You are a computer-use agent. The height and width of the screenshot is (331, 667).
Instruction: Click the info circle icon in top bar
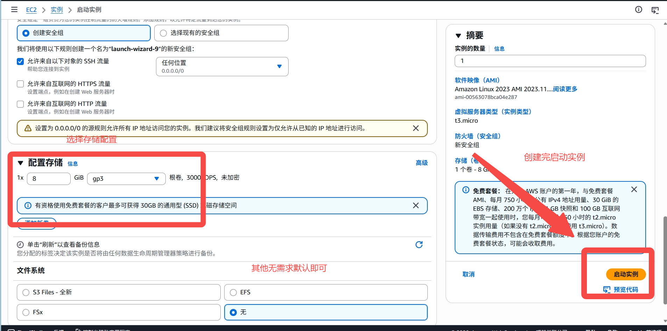pos(639,9)
